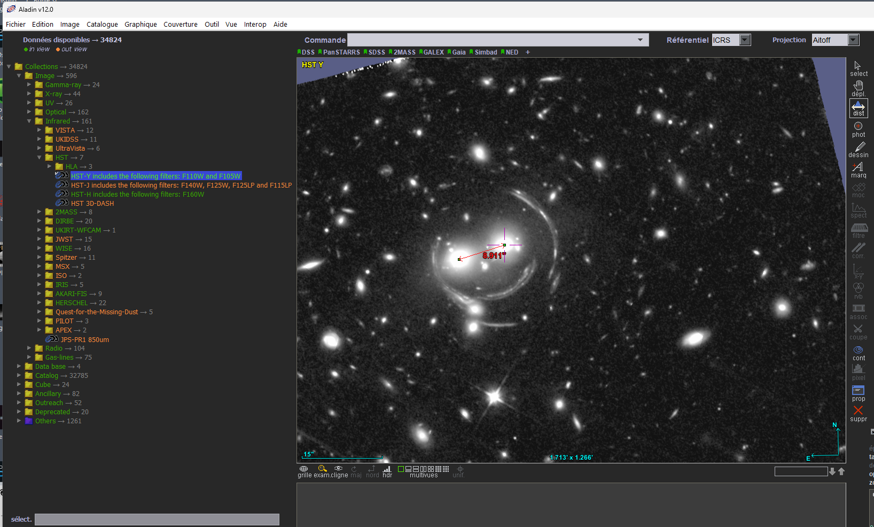
Task: Click the down arrow beside search field
Action: (832, 471)
